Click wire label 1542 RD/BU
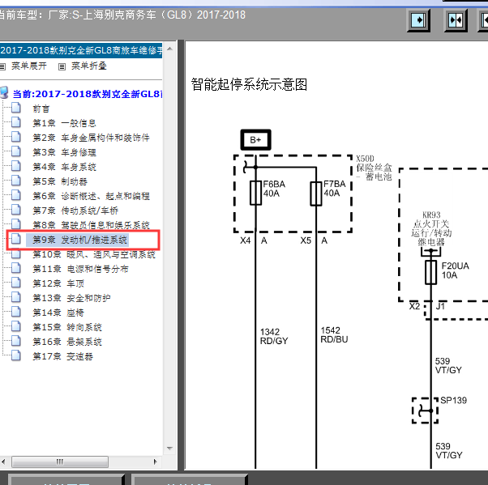 point(334,335)
